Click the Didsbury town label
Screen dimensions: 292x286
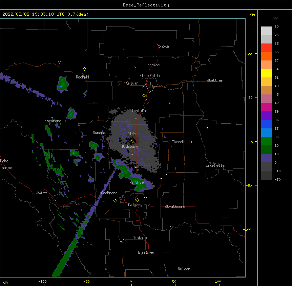pos(130,146)
